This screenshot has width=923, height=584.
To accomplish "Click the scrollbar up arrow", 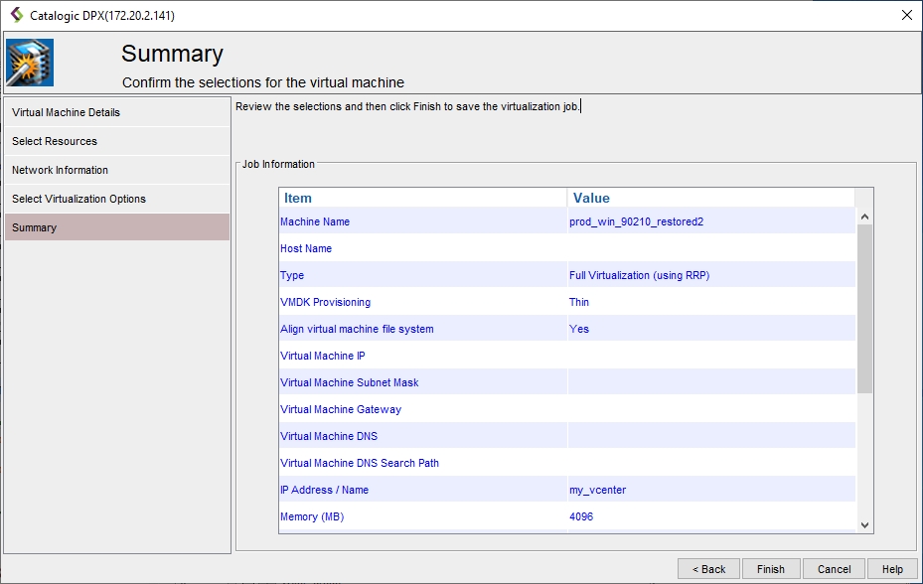I will (864, 217).
